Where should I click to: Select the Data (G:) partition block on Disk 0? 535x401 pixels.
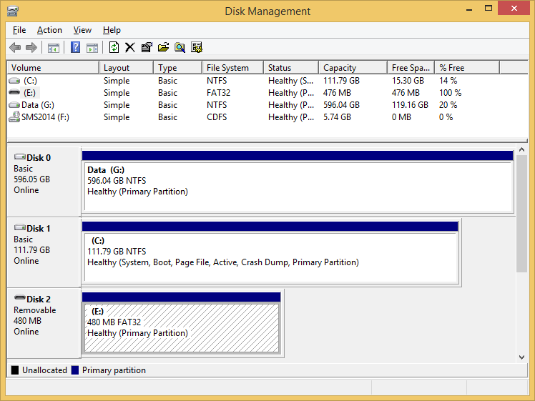click(298, 182)
